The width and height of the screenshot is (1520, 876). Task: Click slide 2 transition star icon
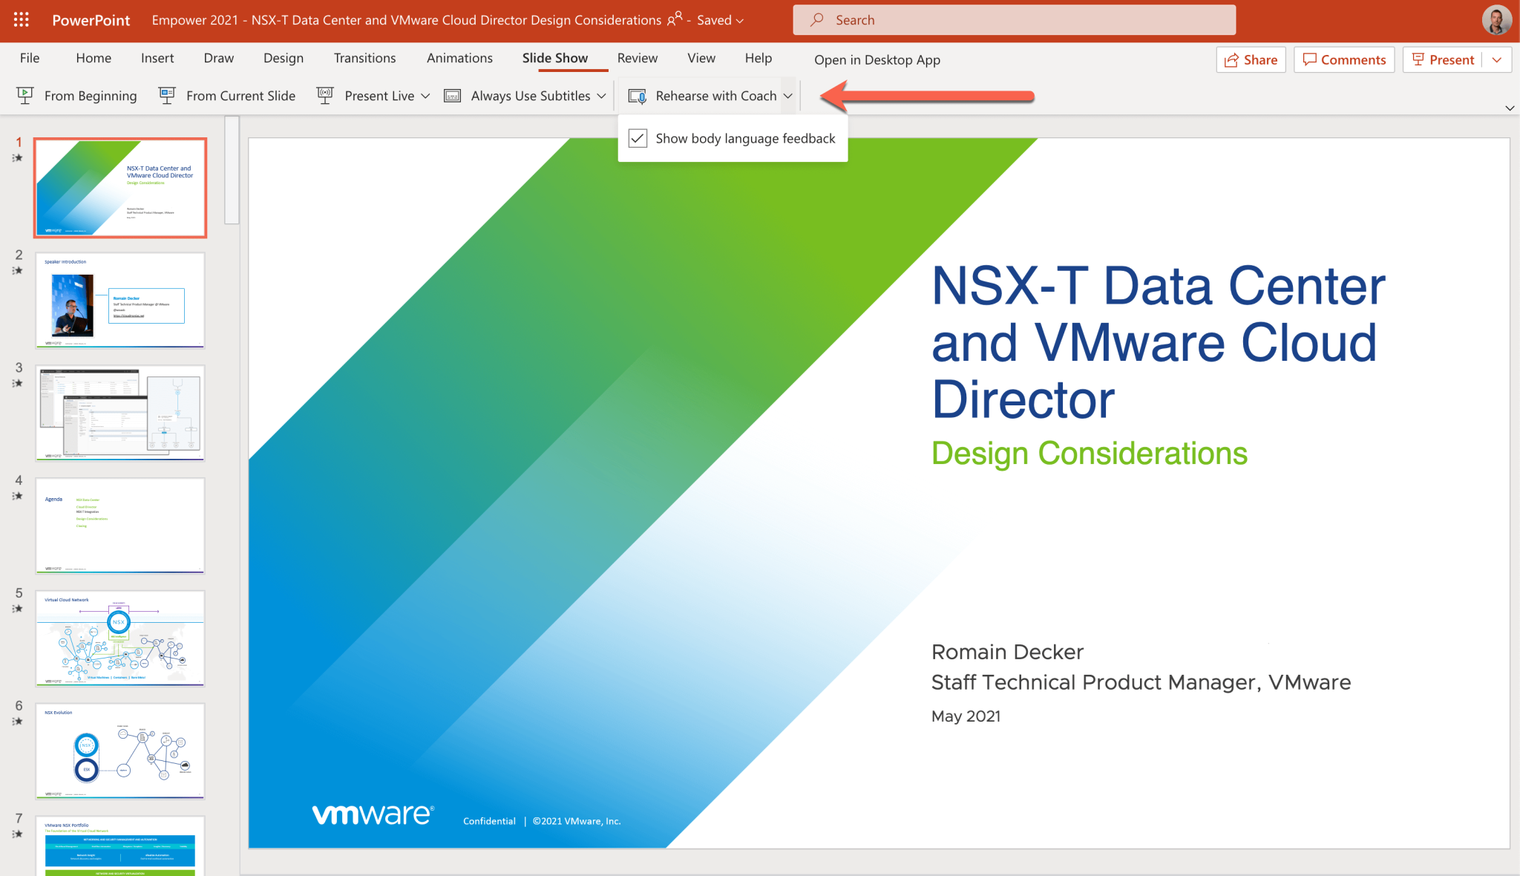click(18, 271)
